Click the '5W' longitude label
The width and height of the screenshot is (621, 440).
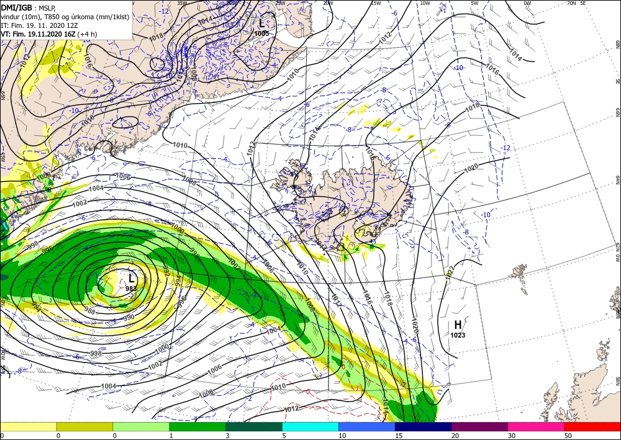click(x=474, y=3)
